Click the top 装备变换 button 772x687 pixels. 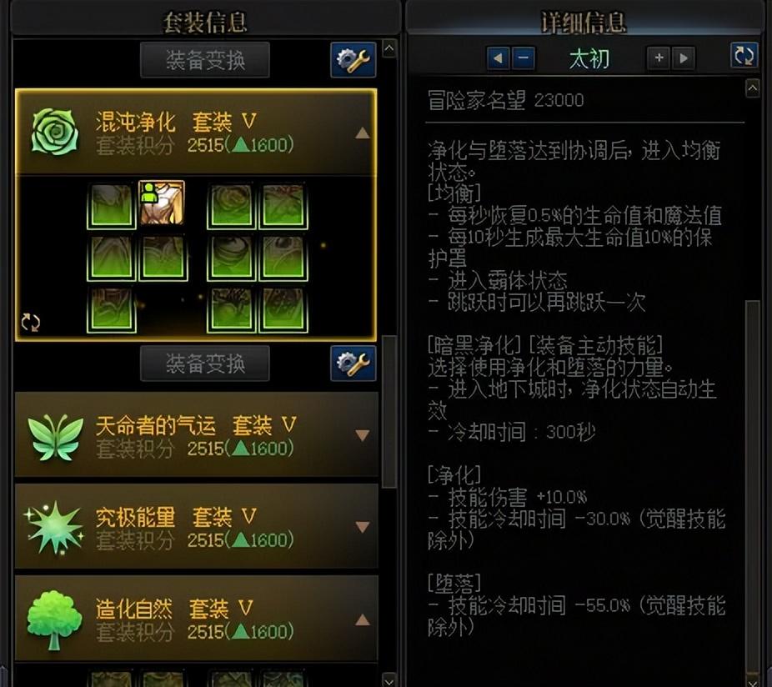pos(205,59)
